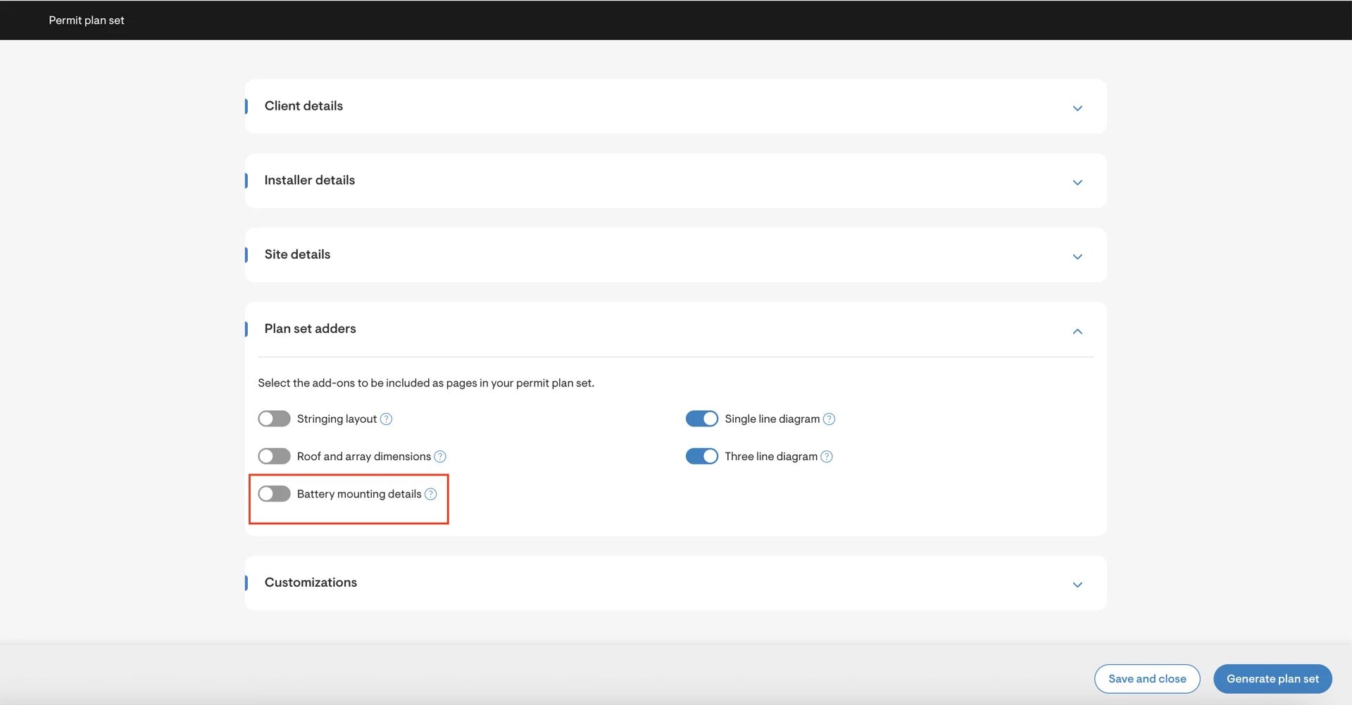The height and width of the screenshot is (705, 1352).
Task: Click the Permit plan set header title
Action: (87, 20)
